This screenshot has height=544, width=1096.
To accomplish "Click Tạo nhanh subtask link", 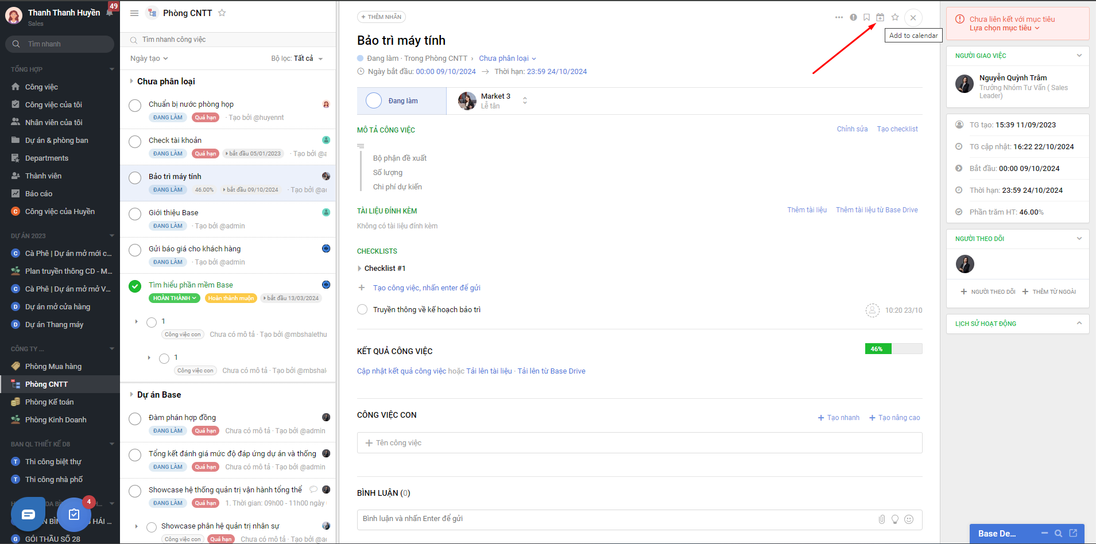I will tap(839, 418).
